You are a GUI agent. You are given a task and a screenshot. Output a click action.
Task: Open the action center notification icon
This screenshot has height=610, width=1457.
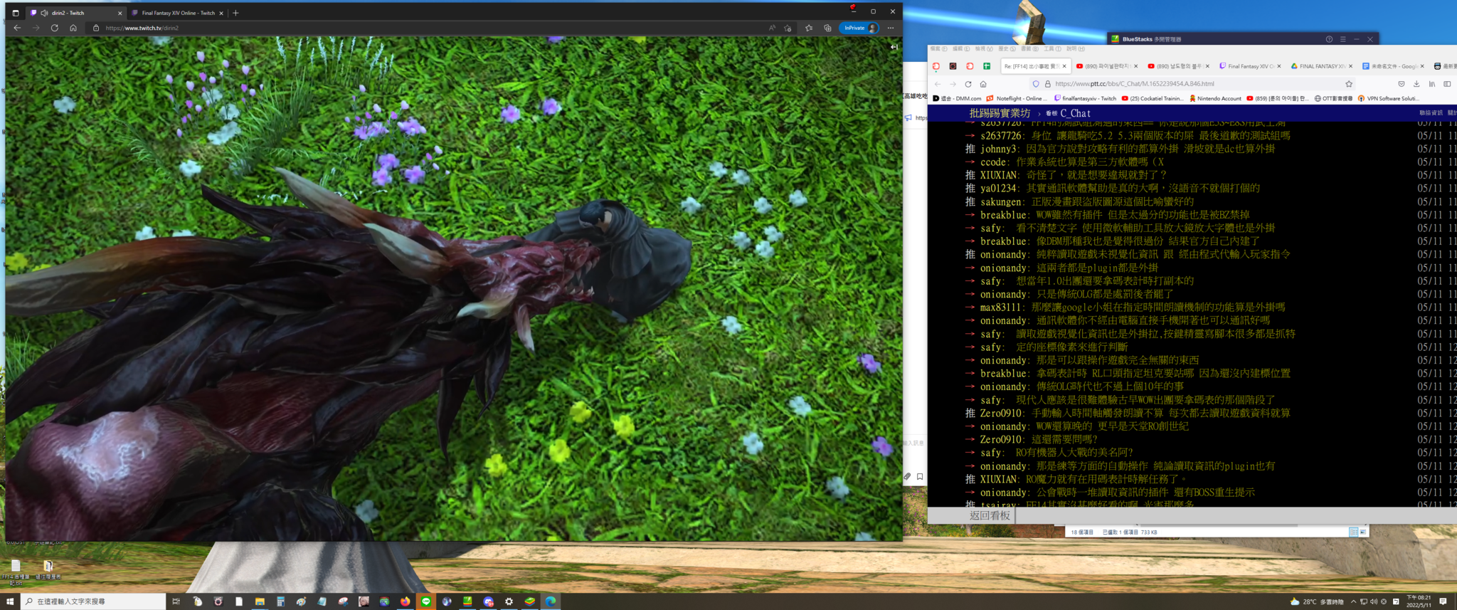click(1443, 601)
